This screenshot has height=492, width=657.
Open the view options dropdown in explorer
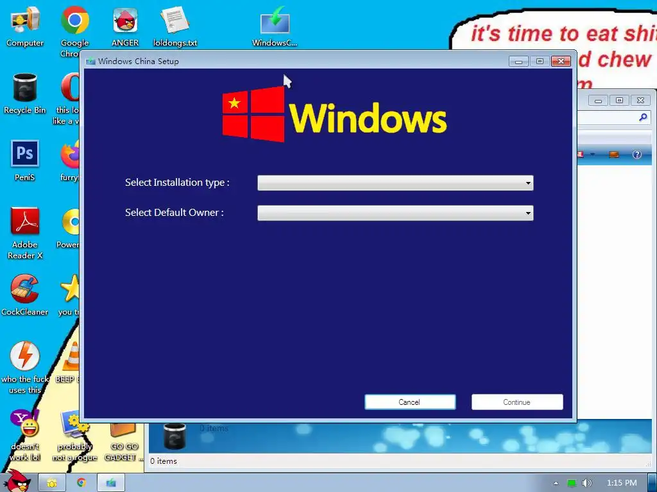(592, 154)
